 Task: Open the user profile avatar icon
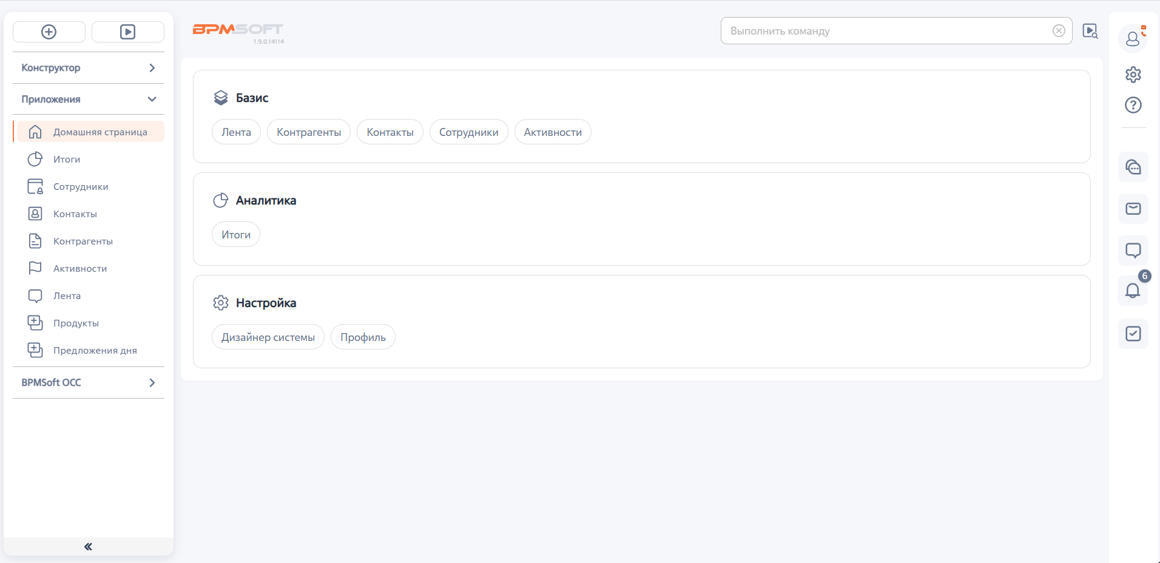(x=1133, y=39)
